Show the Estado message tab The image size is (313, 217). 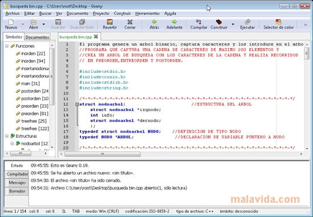point(17,165)
